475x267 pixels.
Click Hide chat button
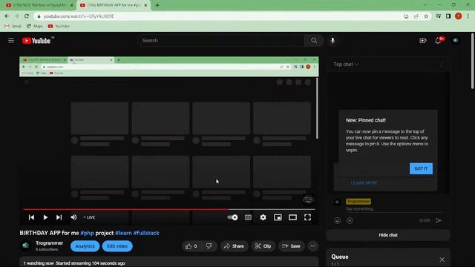pos(388,235)
